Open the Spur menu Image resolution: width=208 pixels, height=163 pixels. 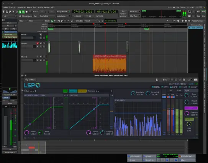pos(34,7)
